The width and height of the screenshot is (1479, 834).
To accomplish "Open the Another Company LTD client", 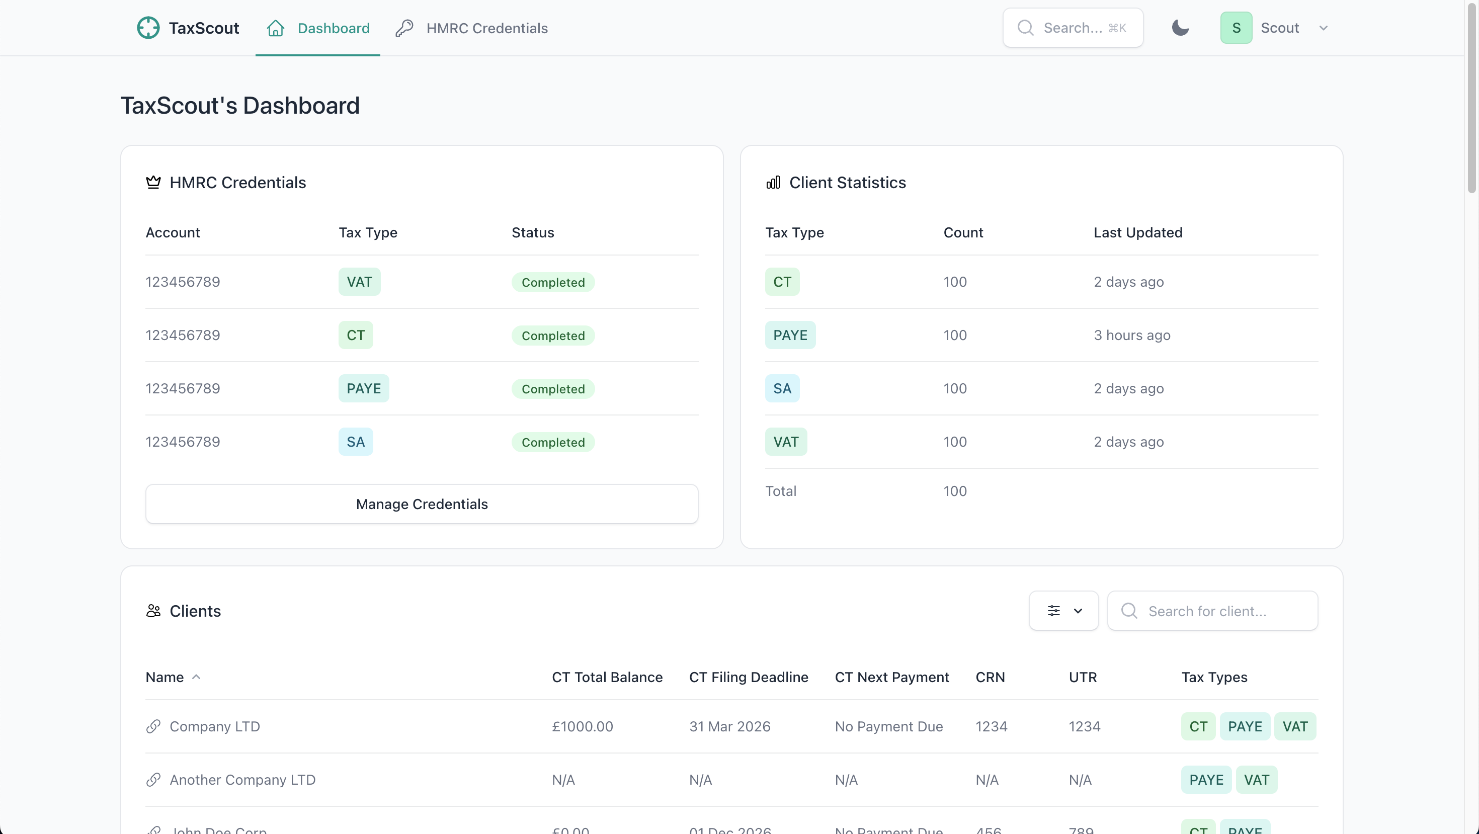I will [x=732, y=780].
